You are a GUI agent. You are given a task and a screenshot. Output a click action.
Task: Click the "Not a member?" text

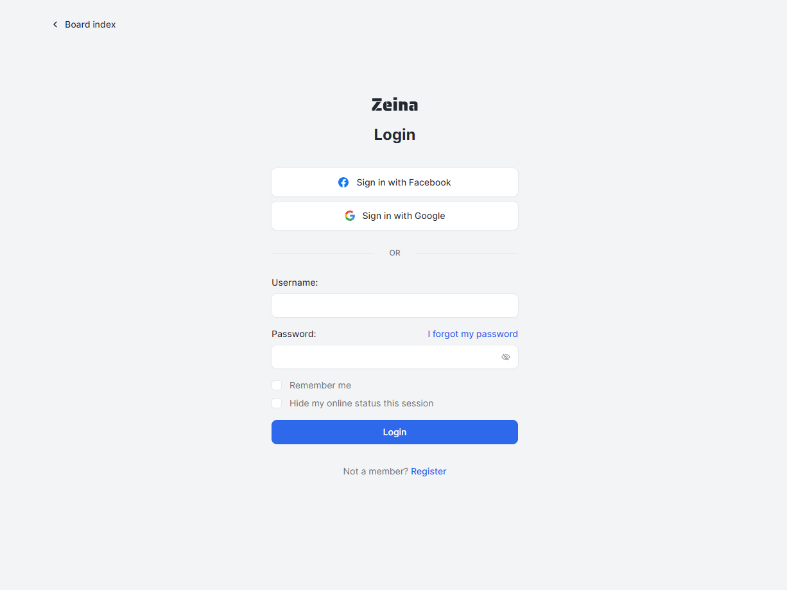tap(375, 471)
